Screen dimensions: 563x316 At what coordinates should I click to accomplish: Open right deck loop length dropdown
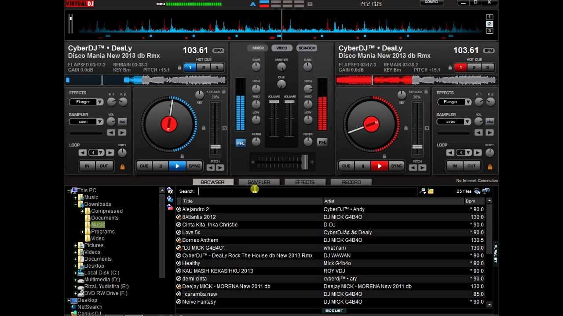tap(469, 153)
